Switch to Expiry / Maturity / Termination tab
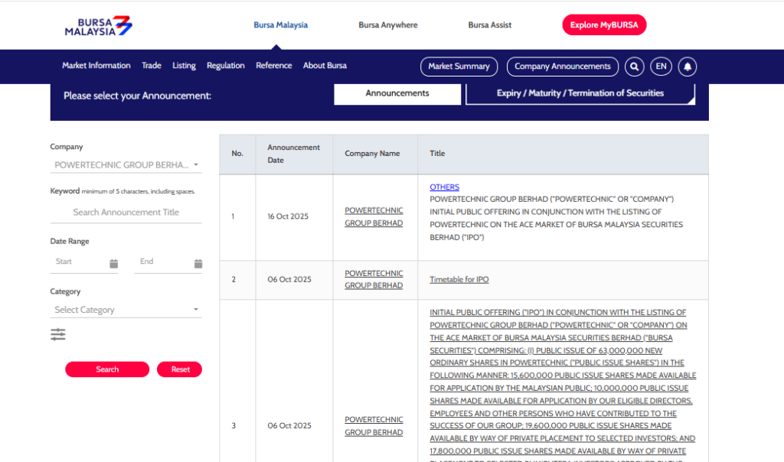This screenshot has width=784, height=462. (x=580, y=93)
